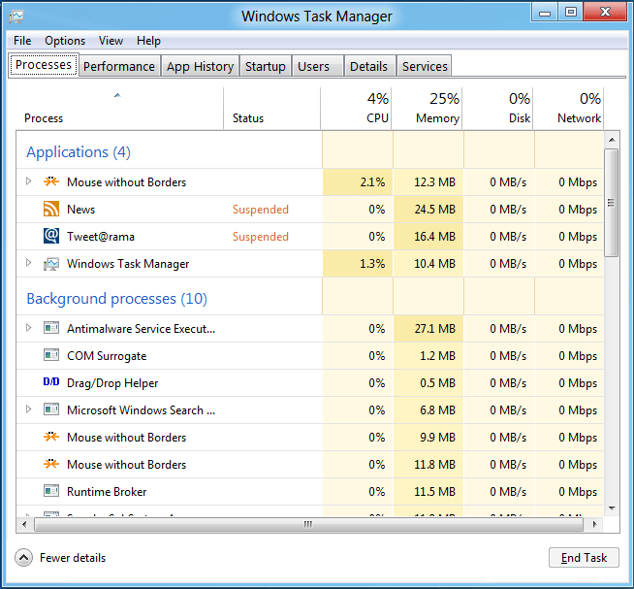
Task: Open the View menu
Action: point(111,41)
